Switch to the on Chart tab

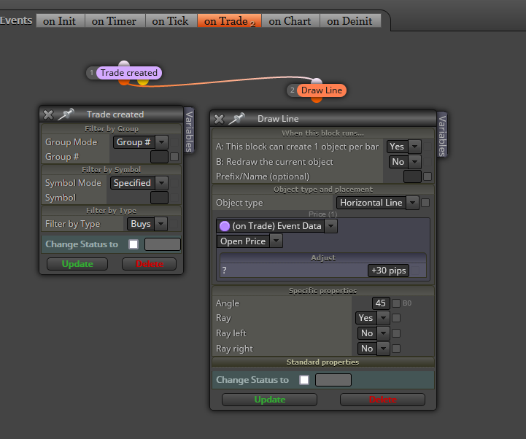(290, 21)
